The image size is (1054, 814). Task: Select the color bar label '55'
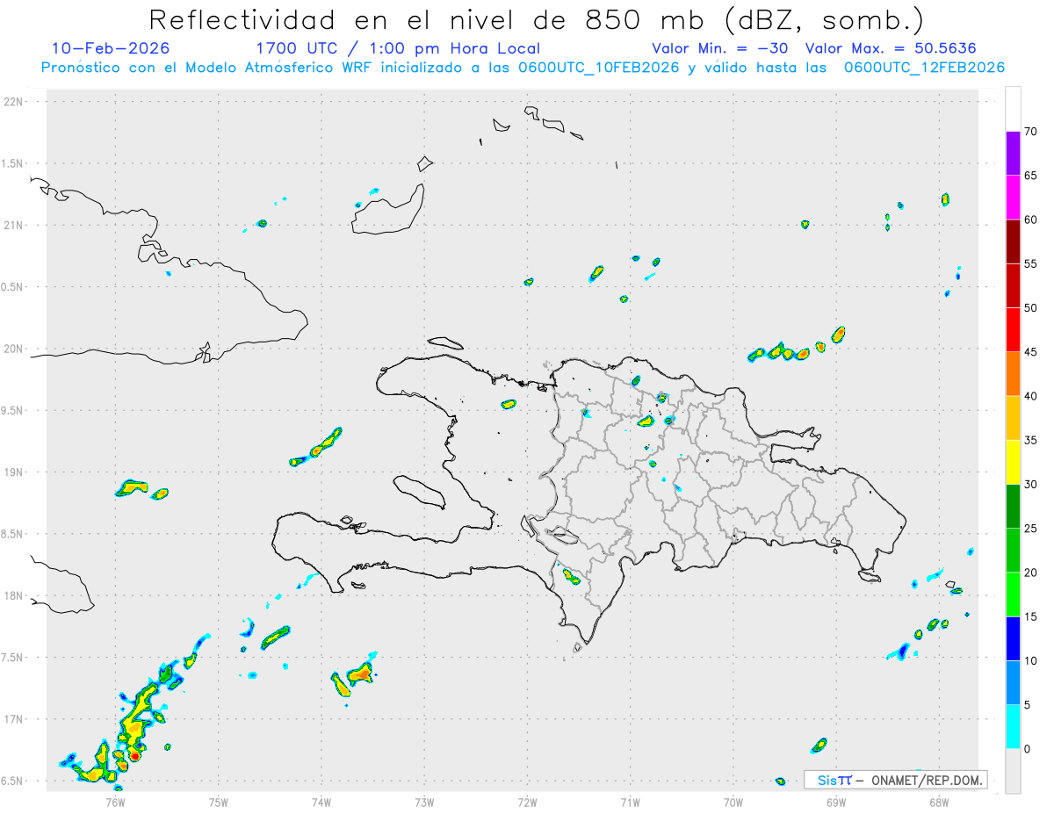tap(1031, 263)
